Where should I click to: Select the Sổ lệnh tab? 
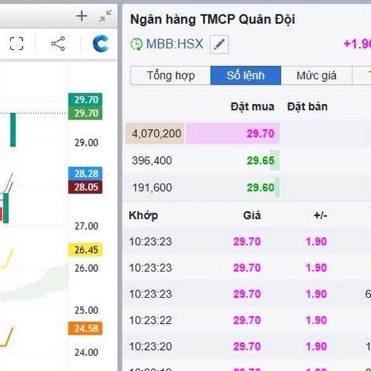click(245, 75)
